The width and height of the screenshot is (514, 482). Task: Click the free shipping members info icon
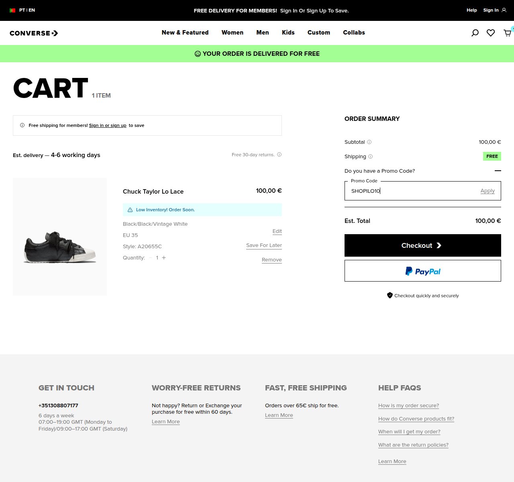(22, 125)
